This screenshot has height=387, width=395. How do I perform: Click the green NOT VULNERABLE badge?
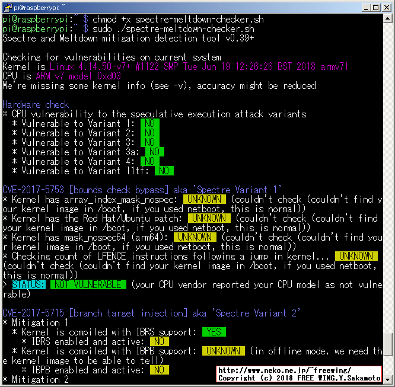(x=88, y=285)
